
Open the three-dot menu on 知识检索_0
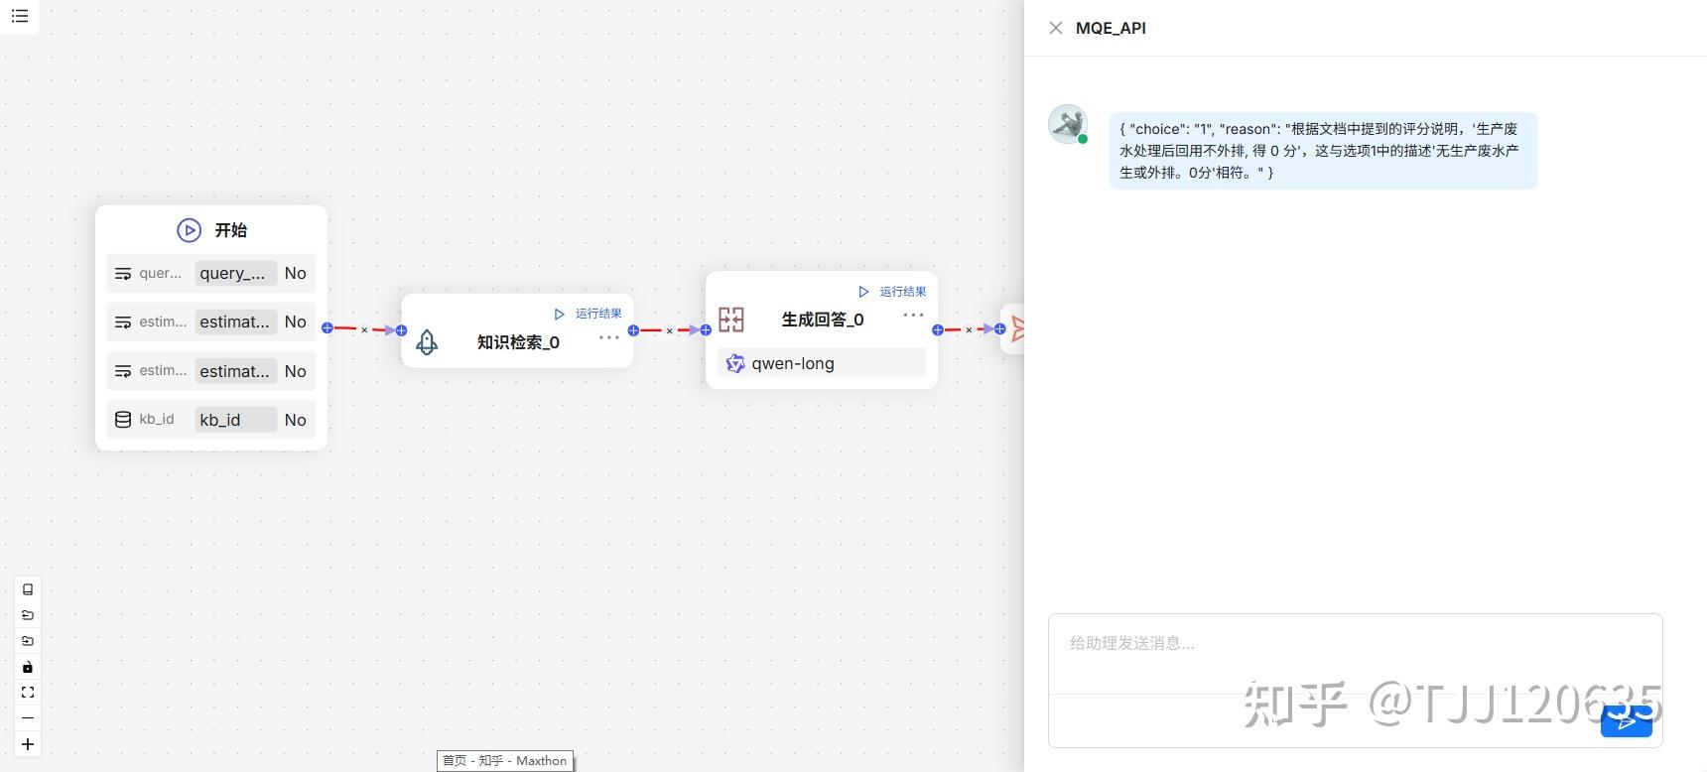pyautogui.click(x=609, y=337)
